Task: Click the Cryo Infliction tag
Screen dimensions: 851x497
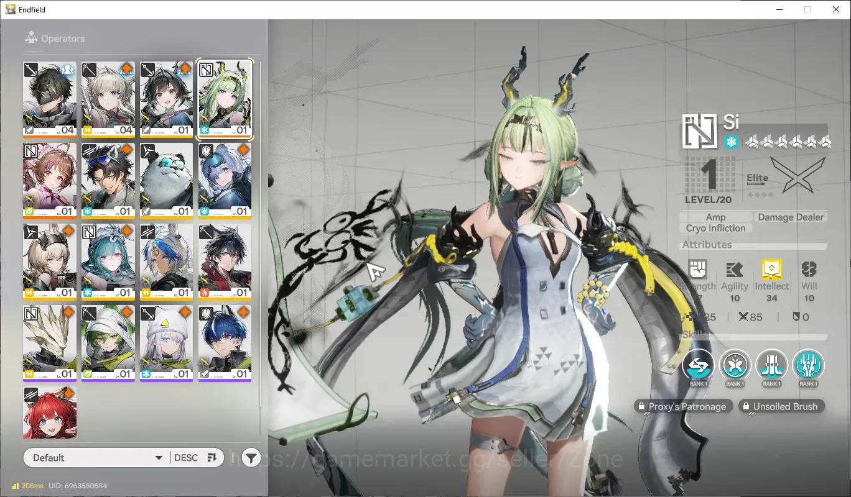Action: [716, 228]
